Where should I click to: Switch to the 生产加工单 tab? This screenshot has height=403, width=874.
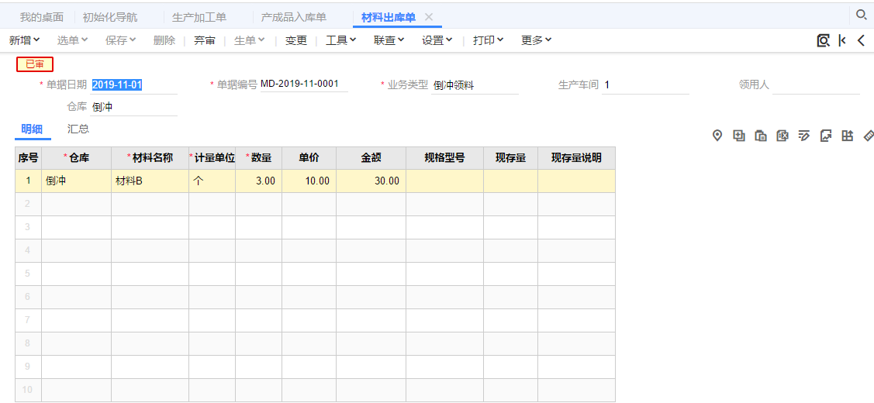tap(199, 17)
